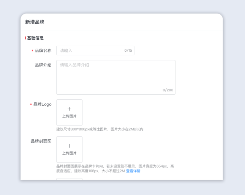This screenshot has height=195, width=245.
Task: Click the partially visible box below 品牌封面图
Action: 69,179
